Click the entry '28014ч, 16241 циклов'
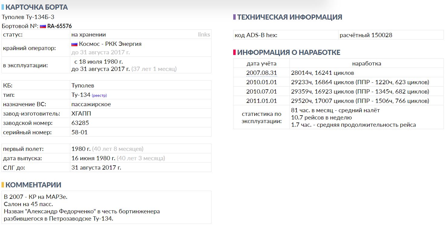The width and height of the screenshot is (445, 226). [x=322, y=73]
